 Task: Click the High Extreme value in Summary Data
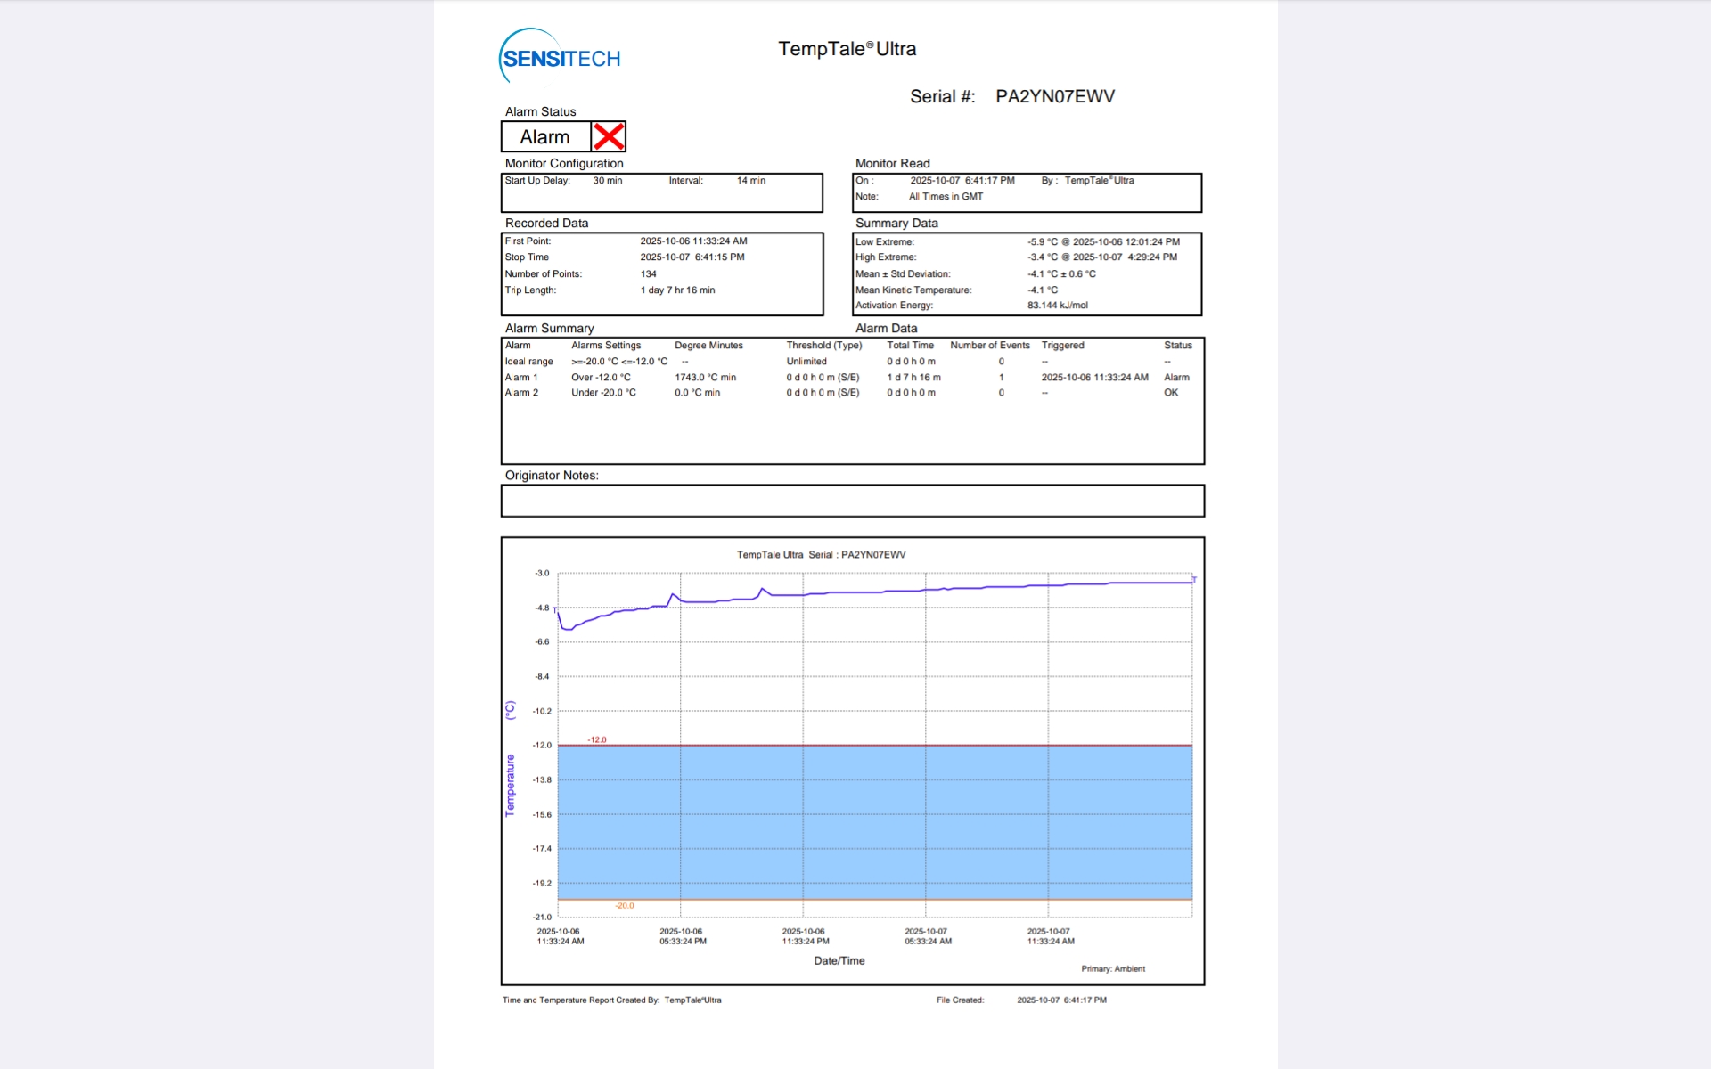1101,257
